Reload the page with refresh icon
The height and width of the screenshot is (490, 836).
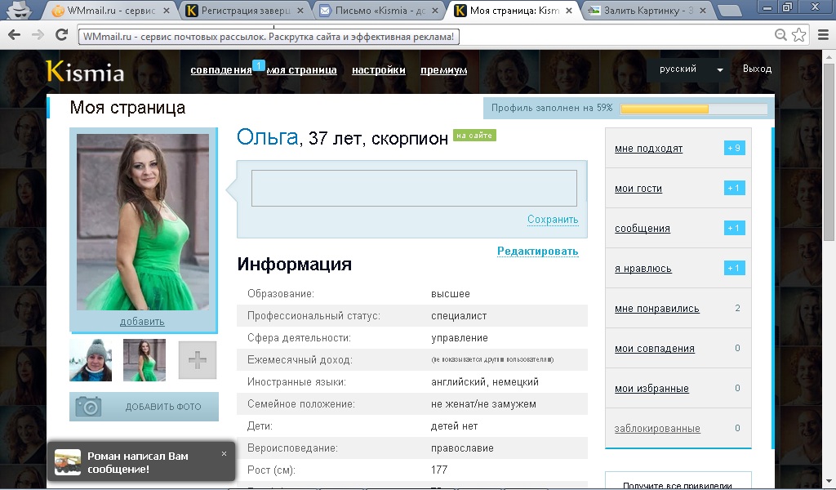click(62, 34)
